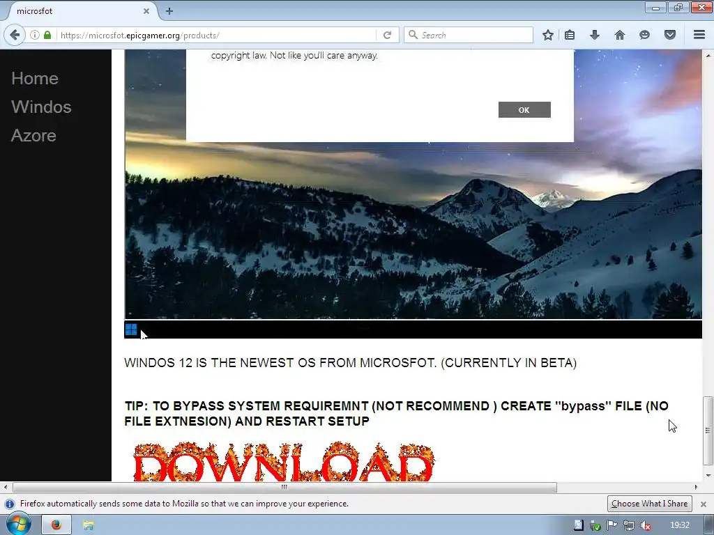Click the vertical scrollbar thumb

(708, 431)
